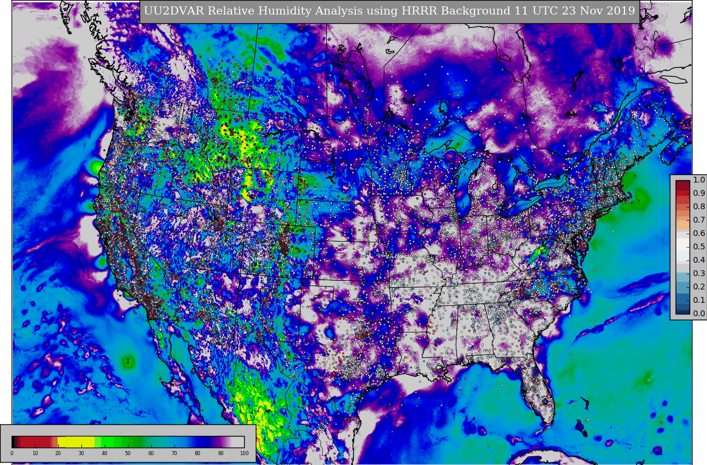
Task: Click the 0.0 label on right colorbar
Action: coord(699,313)
